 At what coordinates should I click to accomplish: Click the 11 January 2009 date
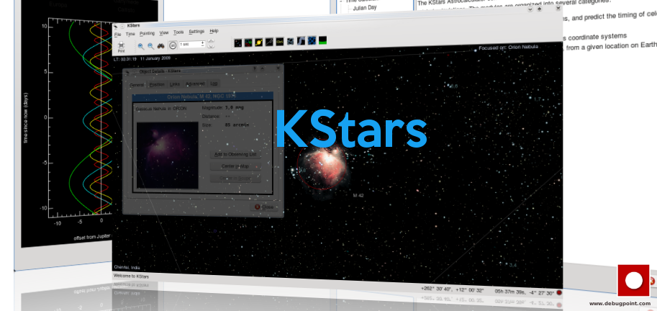156,59
